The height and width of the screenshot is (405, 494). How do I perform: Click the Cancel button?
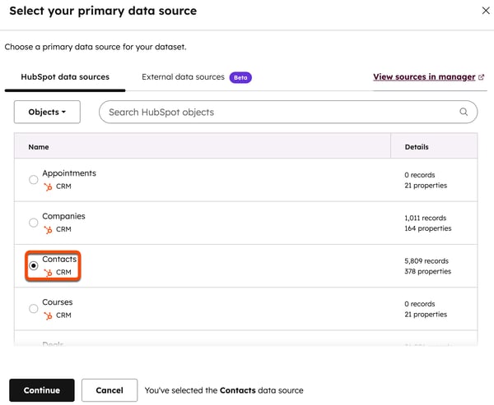pyautogui.click(x=110, y=390)
